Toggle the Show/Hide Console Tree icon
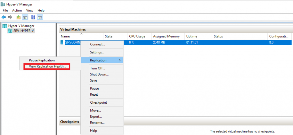This screenshot has width=293, height=135. coord(25,17)
